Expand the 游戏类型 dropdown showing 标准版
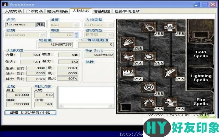The height and width of the screenshot is (137, 219). [x=110, y=35]
